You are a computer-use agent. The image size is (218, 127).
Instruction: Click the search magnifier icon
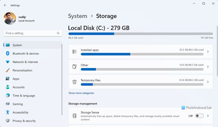58,33
